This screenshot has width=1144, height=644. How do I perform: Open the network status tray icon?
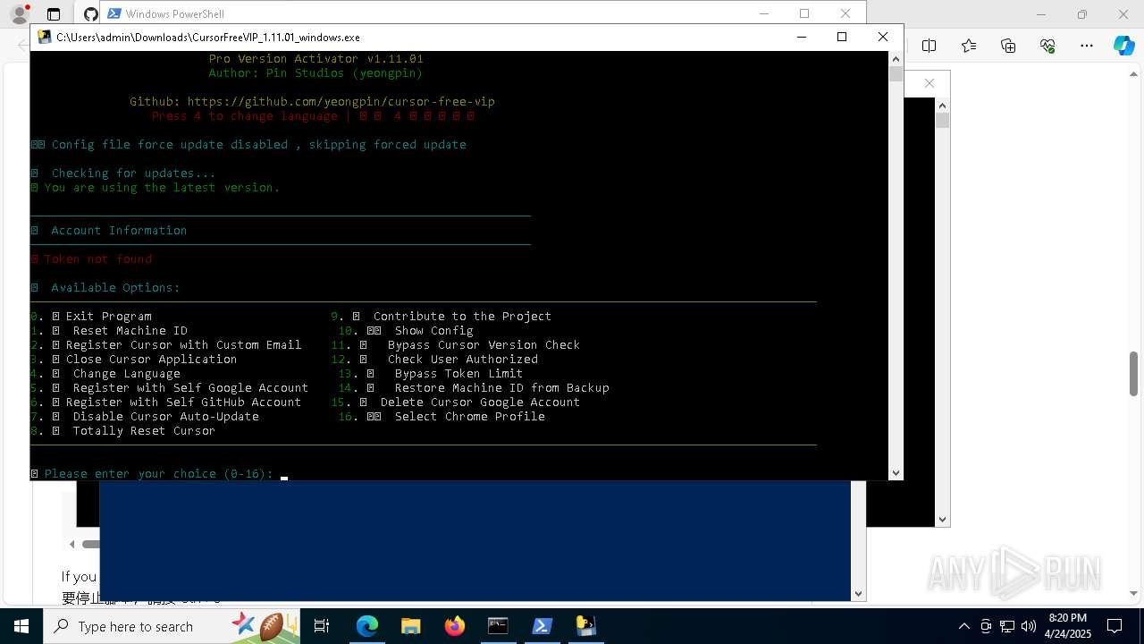click(x=1007, y=626)
